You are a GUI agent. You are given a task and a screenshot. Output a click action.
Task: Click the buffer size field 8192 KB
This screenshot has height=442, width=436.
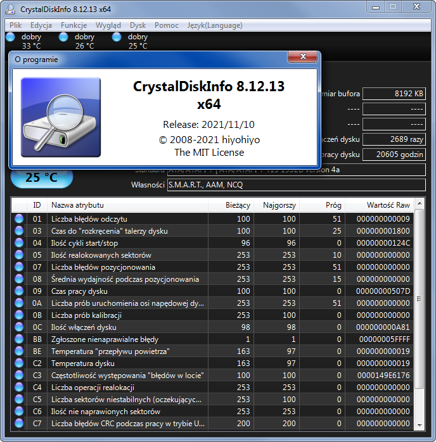[x=394, y=94]
